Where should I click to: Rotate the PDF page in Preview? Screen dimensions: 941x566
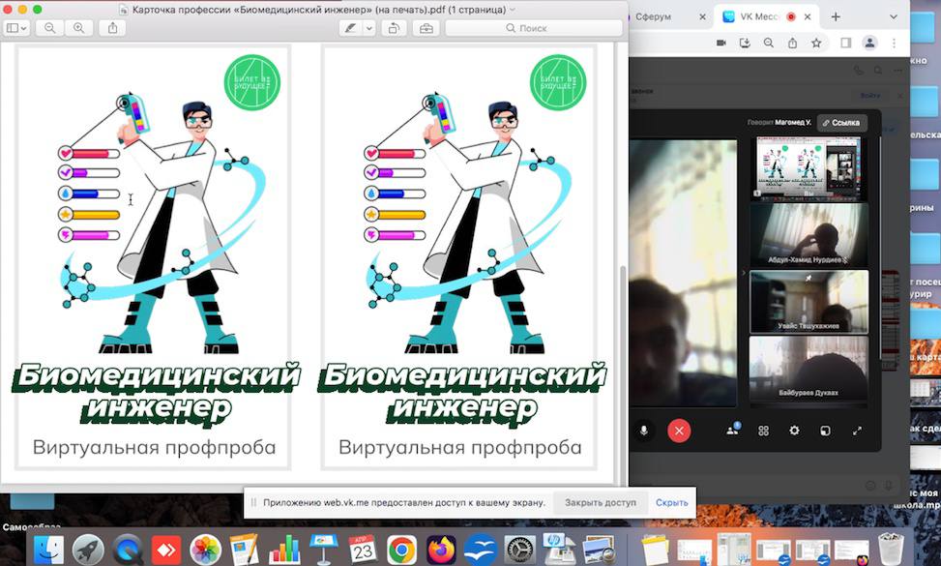pyautogui.click(x=394, y=28)
